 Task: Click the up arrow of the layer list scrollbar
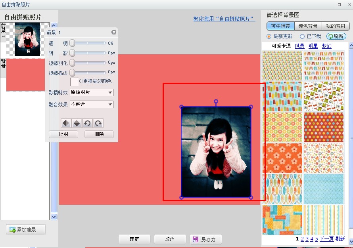(54, 25)
